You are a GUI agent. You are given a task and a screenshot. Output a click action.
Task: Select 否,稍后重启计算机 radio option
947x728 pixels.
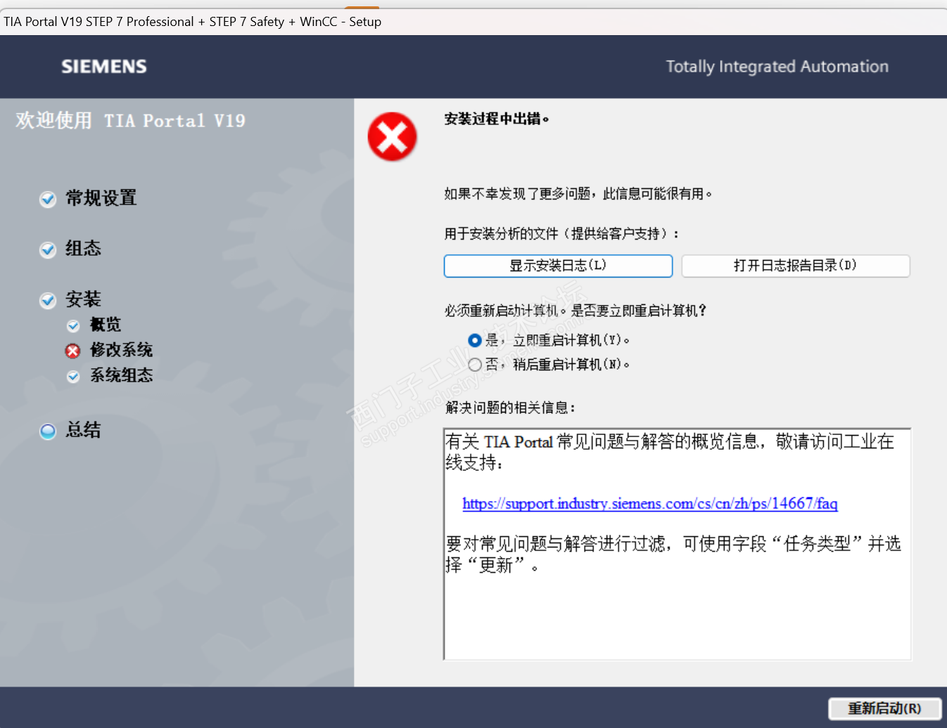tap(475, 365)
